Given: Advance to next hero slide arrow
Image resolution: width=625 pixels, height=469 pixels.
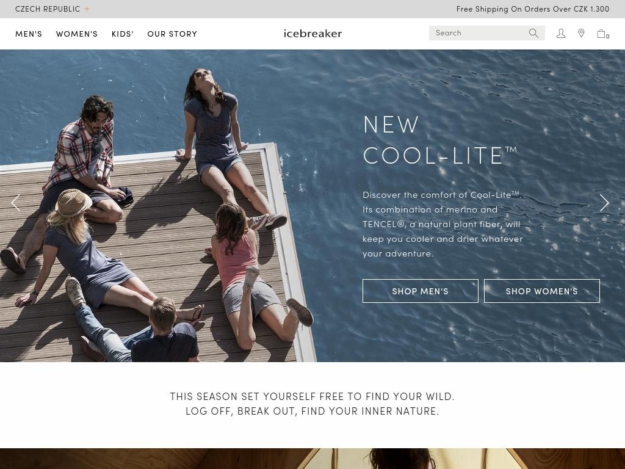Looking at the screenshot, I should [x=604, y=203].
